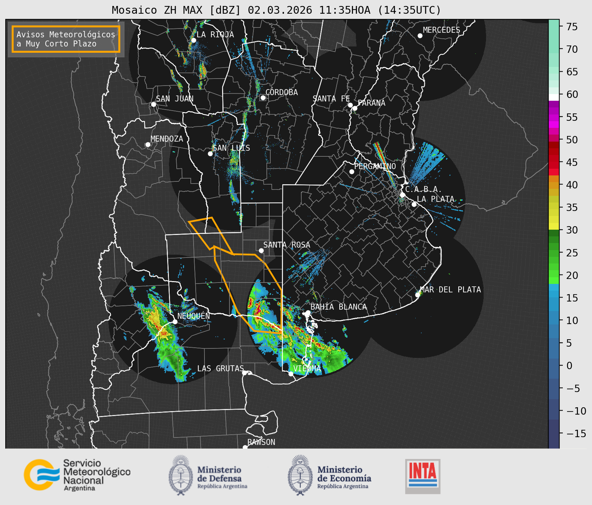Click the CÓRDOBA city marker dot
Image resolution: width=592 pixels, height=505 pixels.
coord(263,98)
